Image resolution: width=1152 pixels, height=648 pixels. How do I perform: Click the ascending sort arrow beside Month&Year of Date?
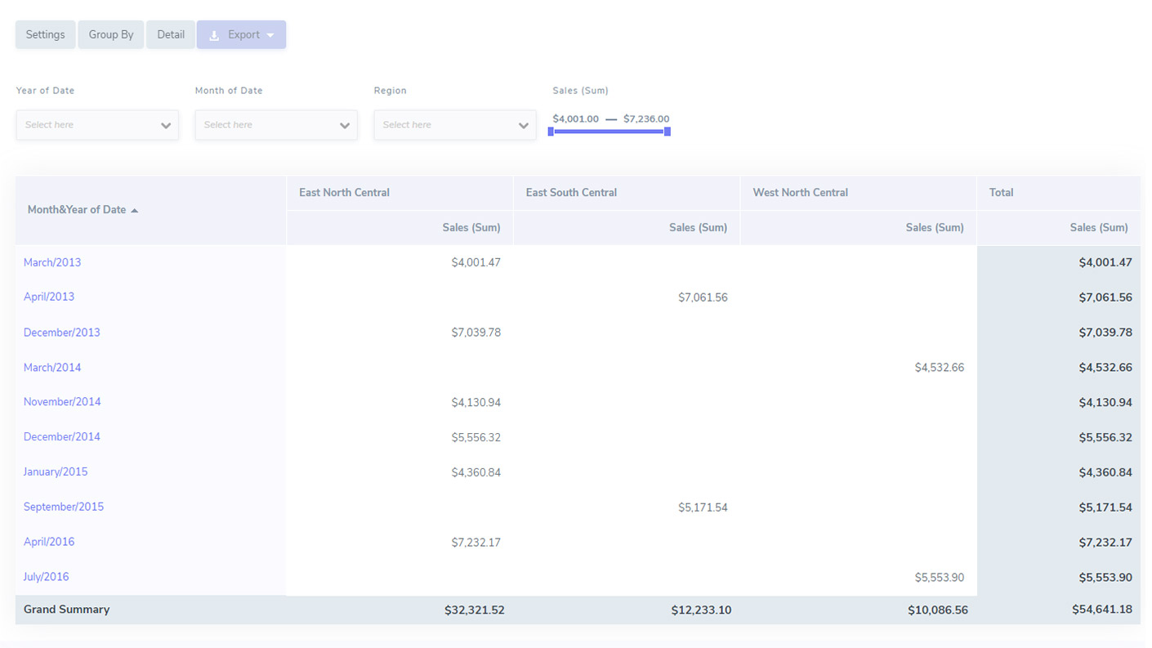point(135,211)
